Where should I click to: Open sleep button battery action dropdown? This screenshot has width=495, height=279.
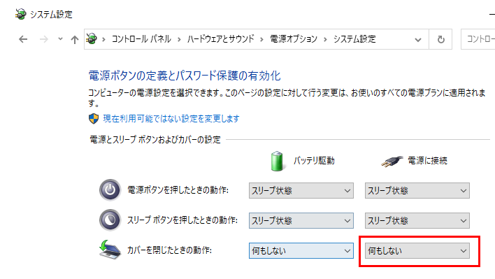point(301,220)
